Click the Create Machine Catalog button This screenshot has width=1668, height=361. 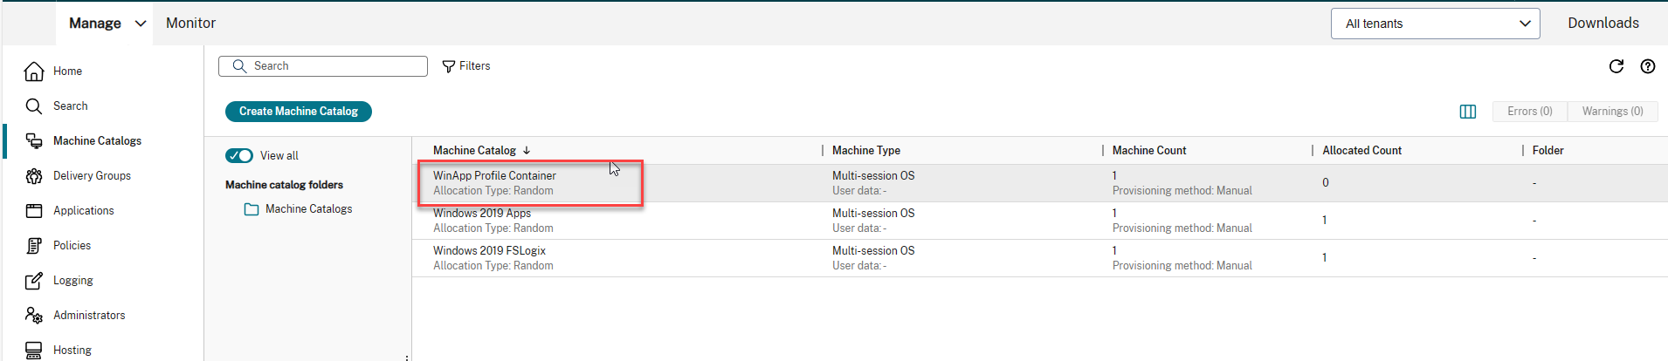[298, 112]
